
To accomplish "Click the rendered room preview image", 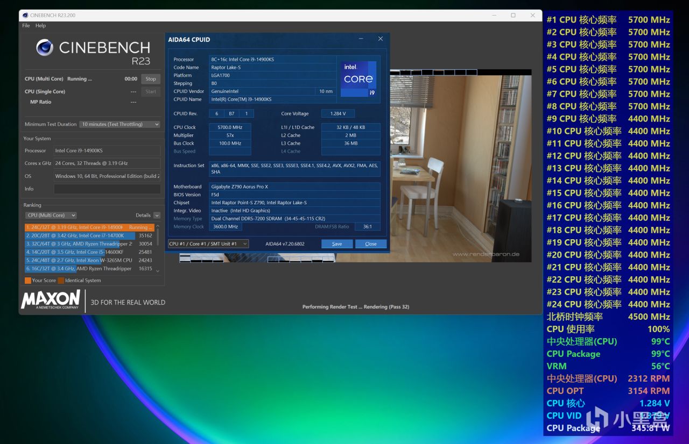I will click(461, 167).
